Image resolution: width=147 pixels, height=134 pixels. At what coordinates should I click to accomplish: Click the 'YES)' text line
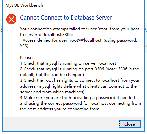point(24,46)
